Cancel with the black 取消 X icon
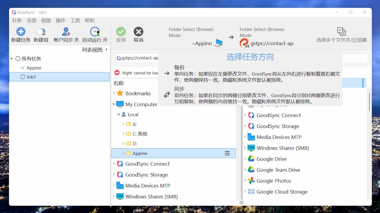The width and height of the screenshot is (380, 213). pyautogui.click(x=138, y=32)
